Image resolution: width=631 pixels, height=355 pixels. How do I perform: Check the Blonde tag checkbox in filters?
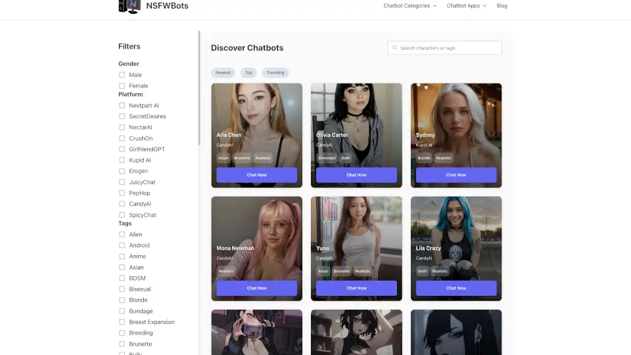tap(122, 300)
